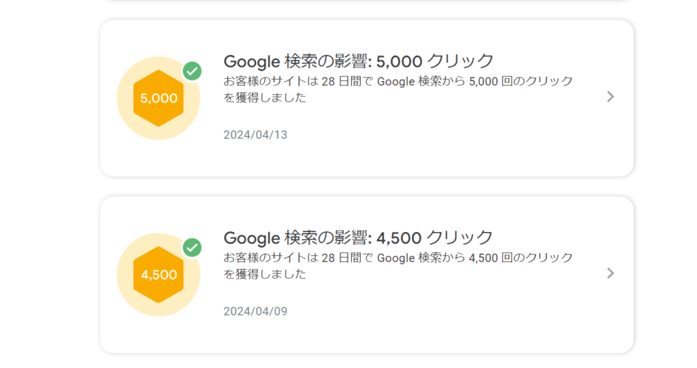Click the white number 5,000 inside the hexagon
The width and height of the screenshot is (697, 368).
tap(159, 98)
